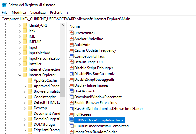Click the CodeIntegrity folder icon
The image size is (196, 134).
(30, 97)
